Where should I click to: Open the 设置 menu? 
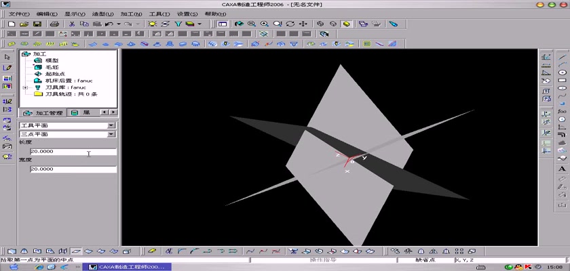tap(187, 14)
